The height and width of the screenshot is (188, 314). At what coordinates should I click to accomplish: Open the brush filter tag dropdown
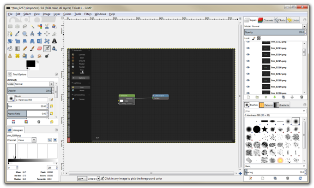pos(304,111)
